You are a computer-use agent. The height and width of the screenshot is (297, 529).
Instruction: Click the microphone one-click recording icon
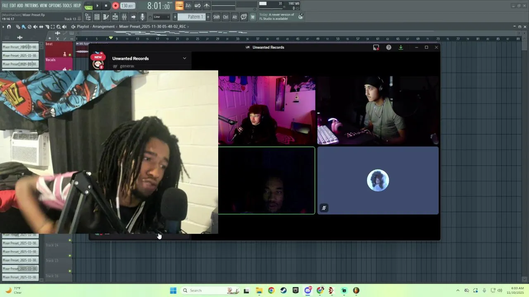[142, 17]
